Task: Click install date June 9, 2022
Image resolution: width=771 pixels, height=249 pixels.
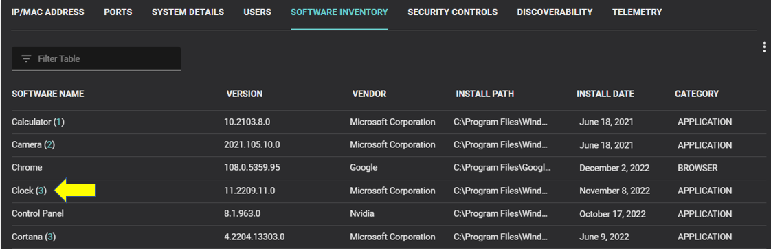Action: (x=604, y=237)
